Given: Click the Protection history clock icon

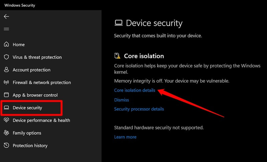Looking at the screenshot, I should pos(6,145).
